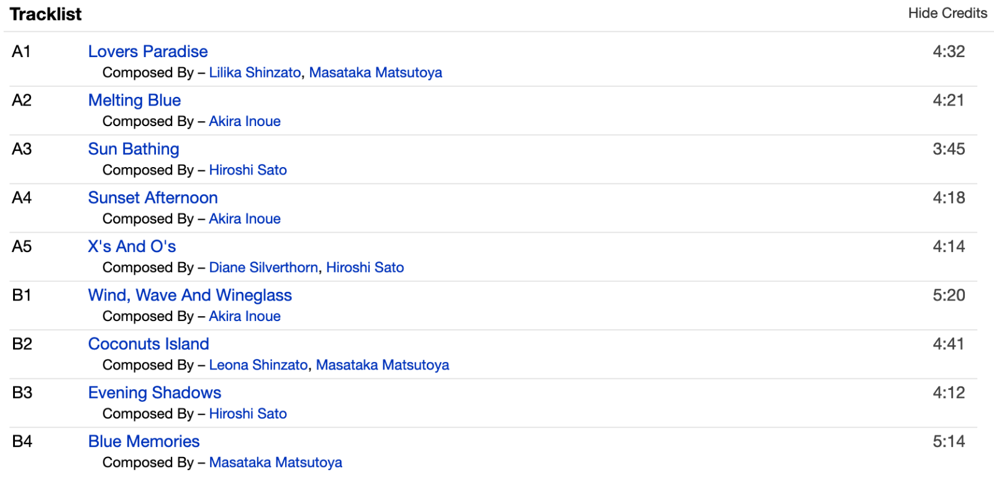Open the Coconuts Island track link
Image resolution: width=994 pixels, height=485 pixels.
(148, 344)
